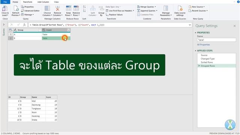240x135 pixels.
Task: Open the Group column filter dropdown
Action: pyautogui.click(x=40, y=30)
